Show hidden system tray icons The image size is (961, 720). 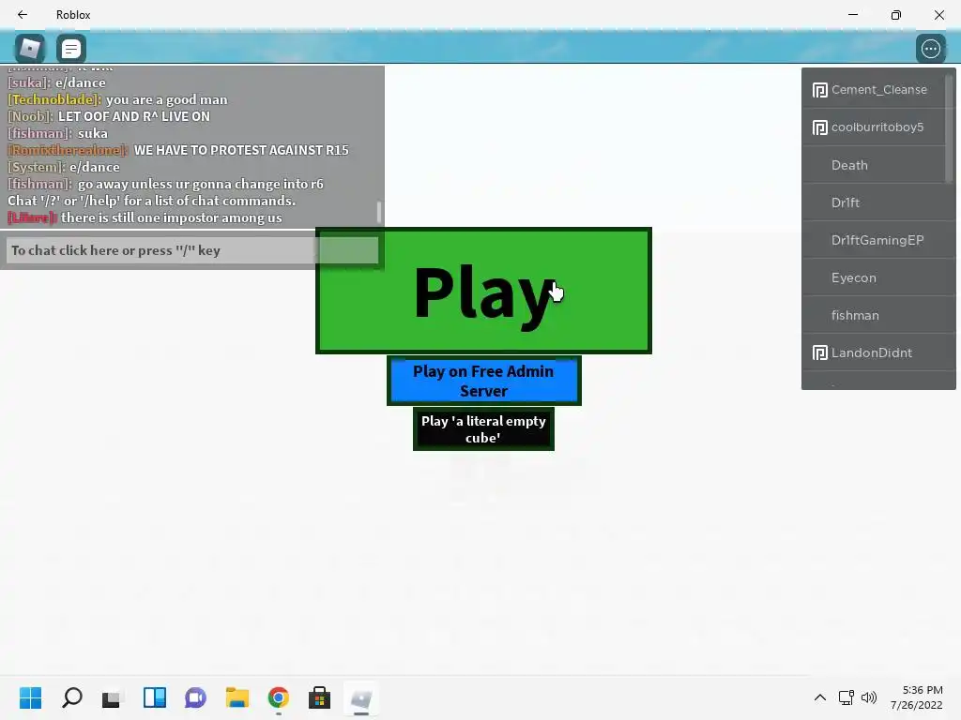[x=820, y=697]
